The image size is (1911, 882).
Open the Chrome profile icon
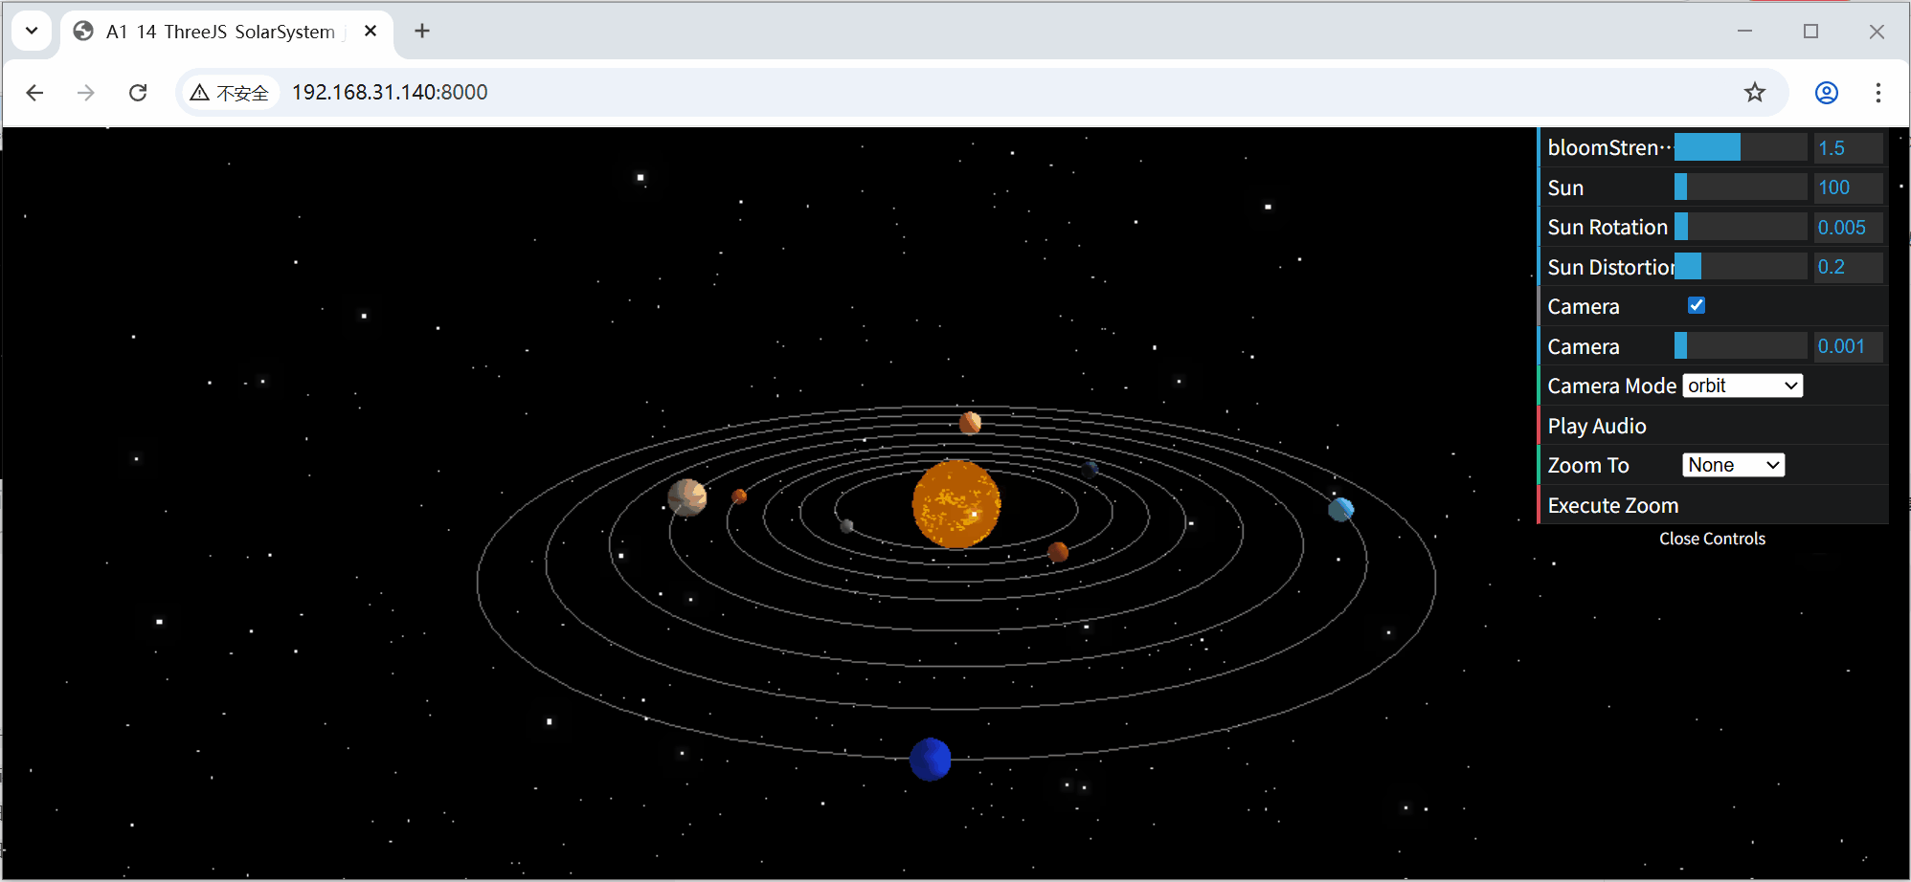(1826, 93)
